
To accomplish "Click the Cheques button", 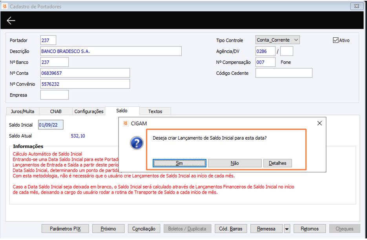I will [345, 229].
